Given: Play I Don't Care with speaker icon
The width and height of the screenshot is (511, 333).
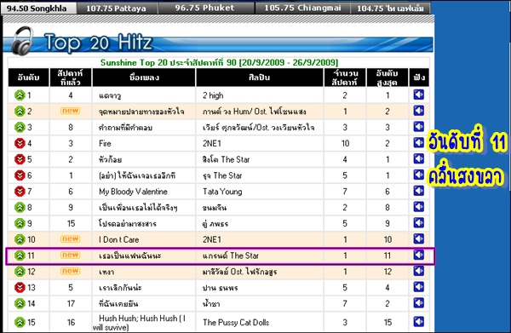Looking at the screenshot, I should (x=419, y=238).
